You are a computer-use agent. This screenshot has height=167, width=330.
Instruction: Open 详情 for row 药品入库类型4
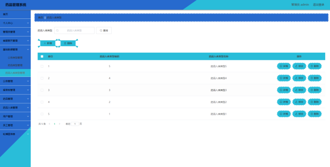click(284, 78)
